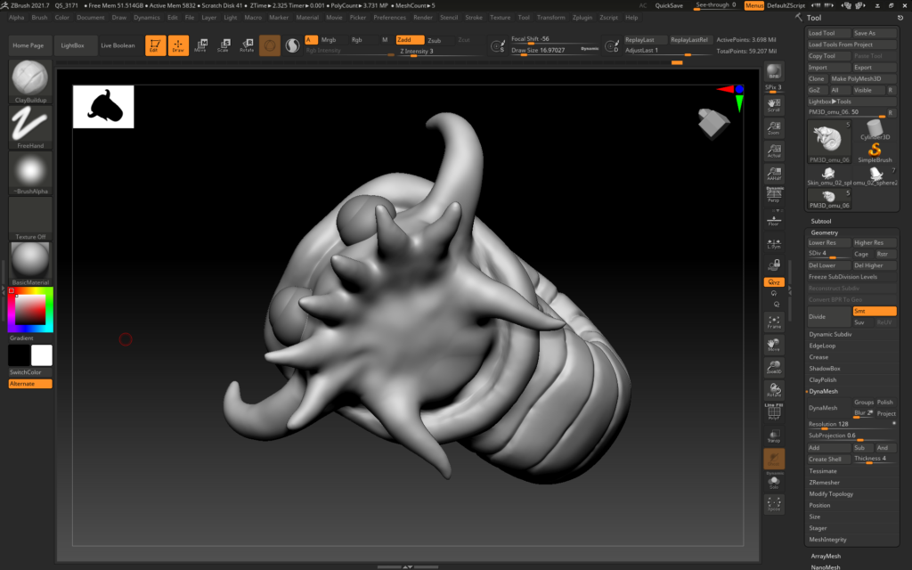Click the Del Higher button
Image resolution: width=912 pixels, height=570 pixels.
tap(875, 265)
